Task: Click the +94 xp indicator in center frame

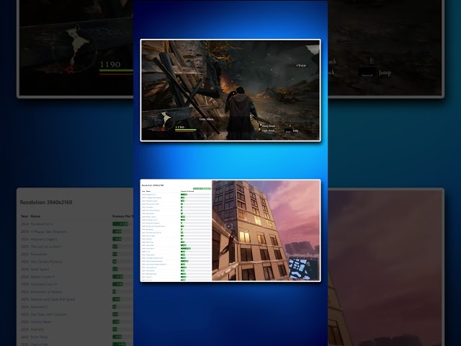Action: pos(301,66)
